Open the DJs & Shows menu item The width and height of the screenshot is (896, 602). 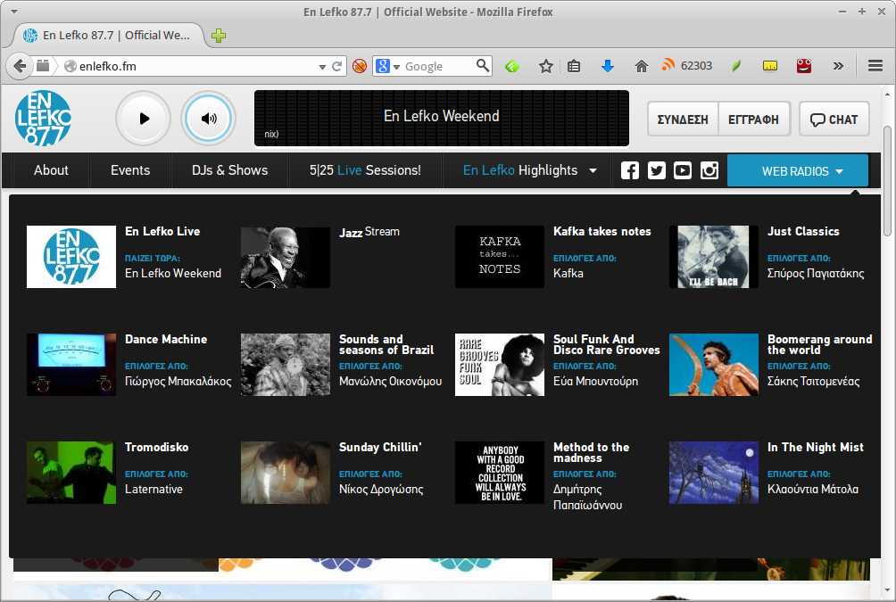point(229,170)
